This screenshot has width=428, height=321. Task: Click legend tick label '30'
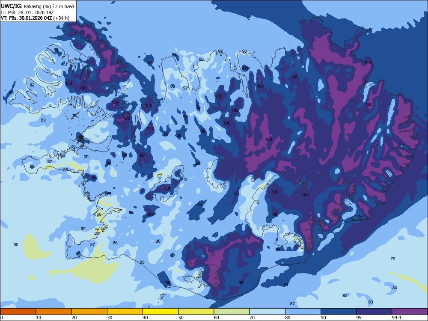tap(110, 318)
